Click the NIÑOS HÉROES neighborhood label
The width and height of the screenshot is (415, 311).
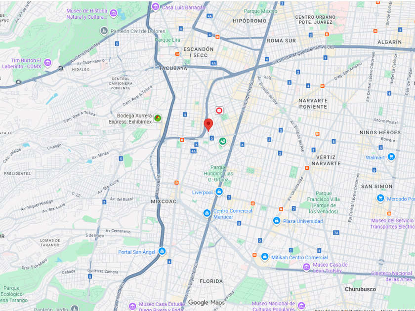tap(380, 132)
